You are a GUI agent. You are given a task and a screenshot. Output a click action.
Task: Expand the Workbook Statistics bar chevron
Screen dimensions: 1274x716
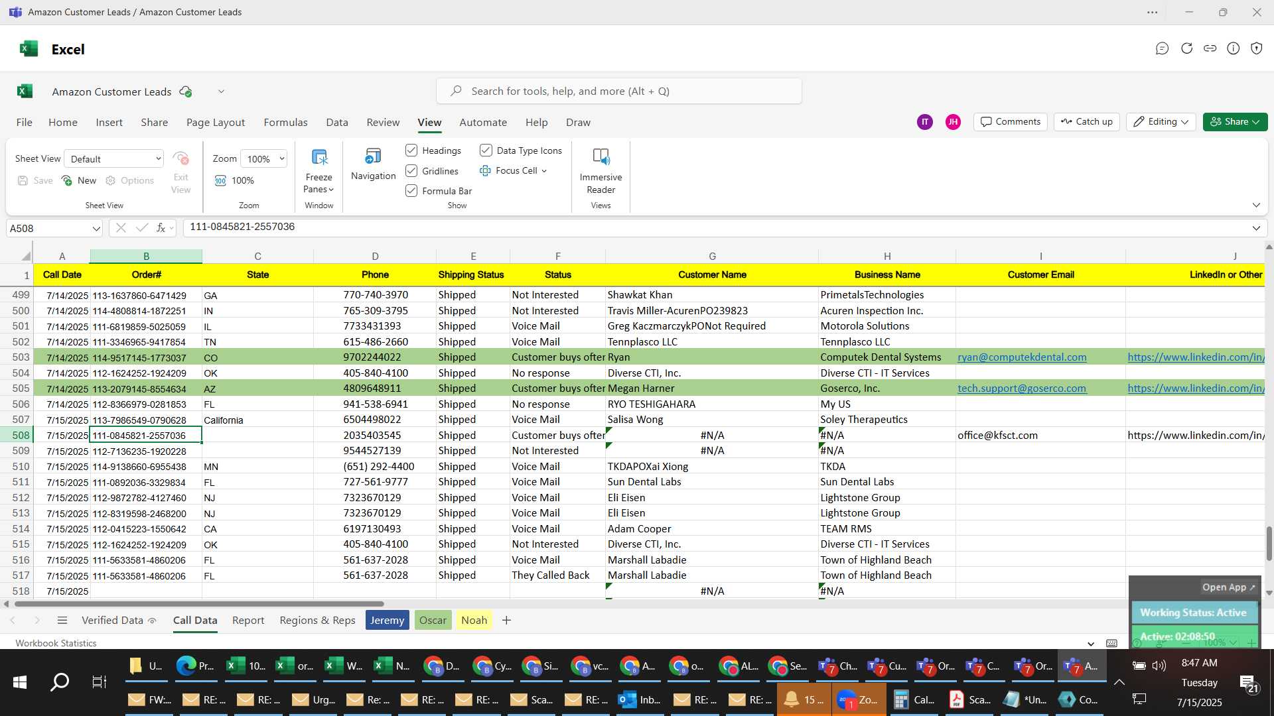[x=1091, y=643]
